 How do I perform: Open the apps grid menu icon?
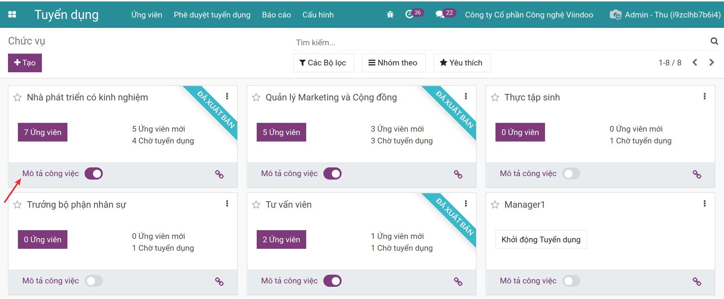click(12, 14)
